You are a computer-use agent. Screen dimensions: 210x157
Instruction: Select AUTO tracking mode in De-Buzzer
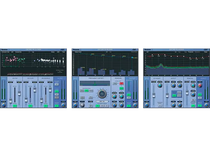pyautogui.click(x=86, y=91)
